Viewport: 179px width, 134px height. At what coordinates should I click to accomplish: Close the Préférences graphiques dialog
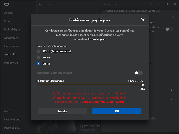click(x=143, y=20)
